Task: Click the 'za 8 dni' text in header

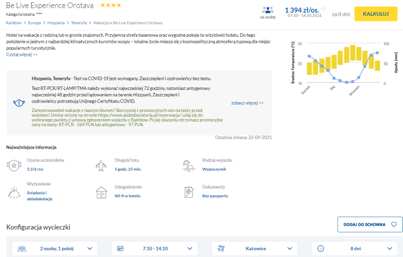Action: pyautogui.click(x=341, y=14)
